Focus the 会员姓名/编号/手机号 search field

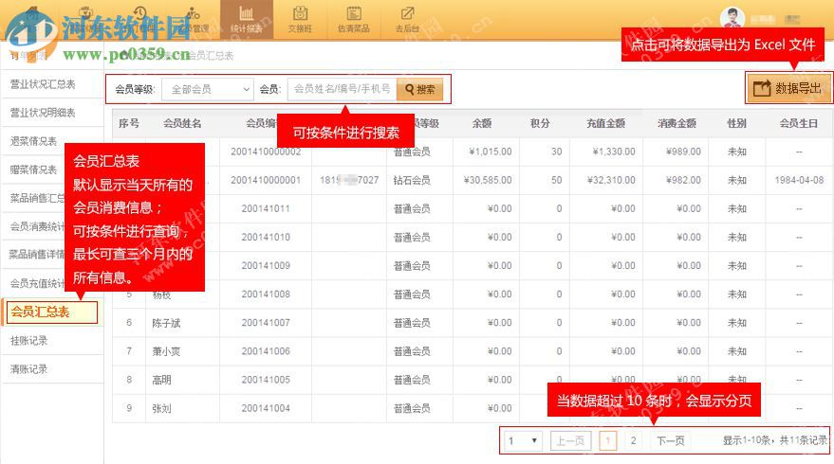point(342,89)
